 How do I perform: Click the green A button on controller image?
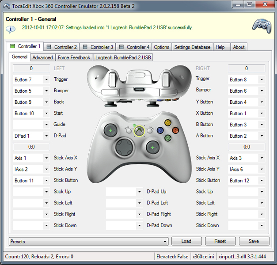[x=168, y=138]
